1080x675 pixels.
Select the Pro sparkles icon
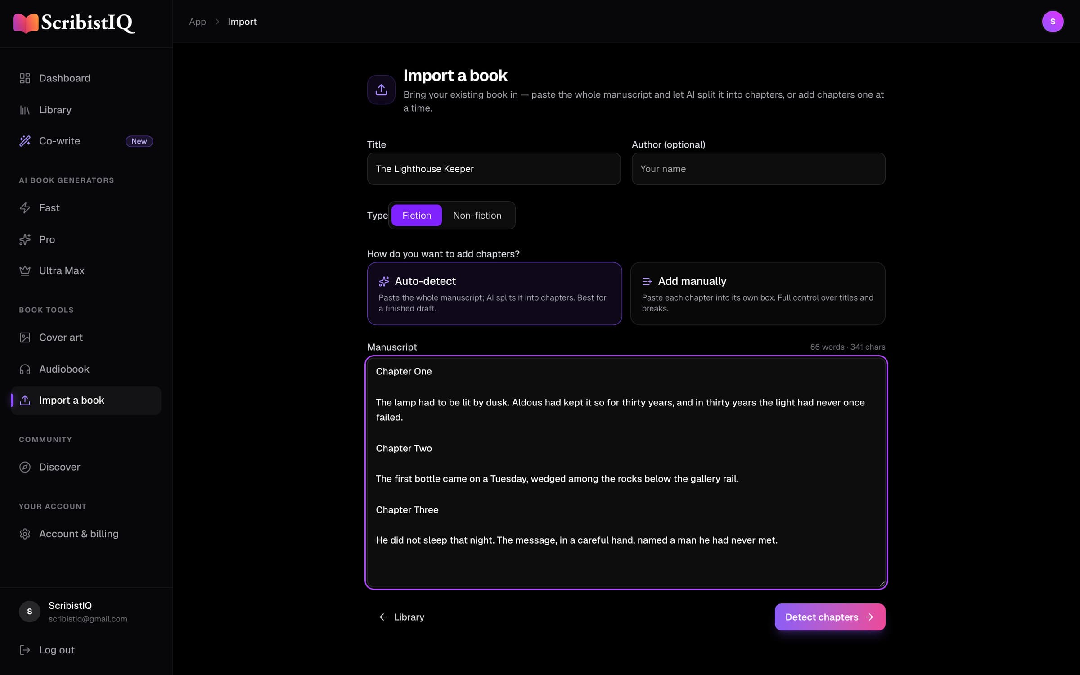(25, 239)
